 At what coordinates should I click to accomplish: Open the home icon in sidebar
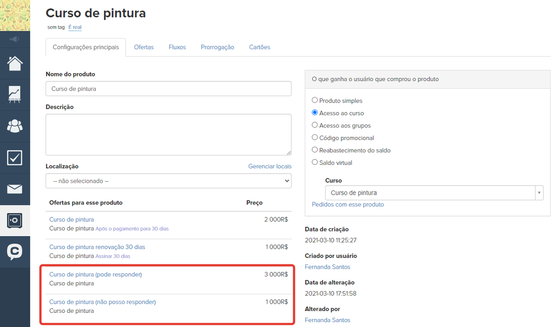click(15, 63)
